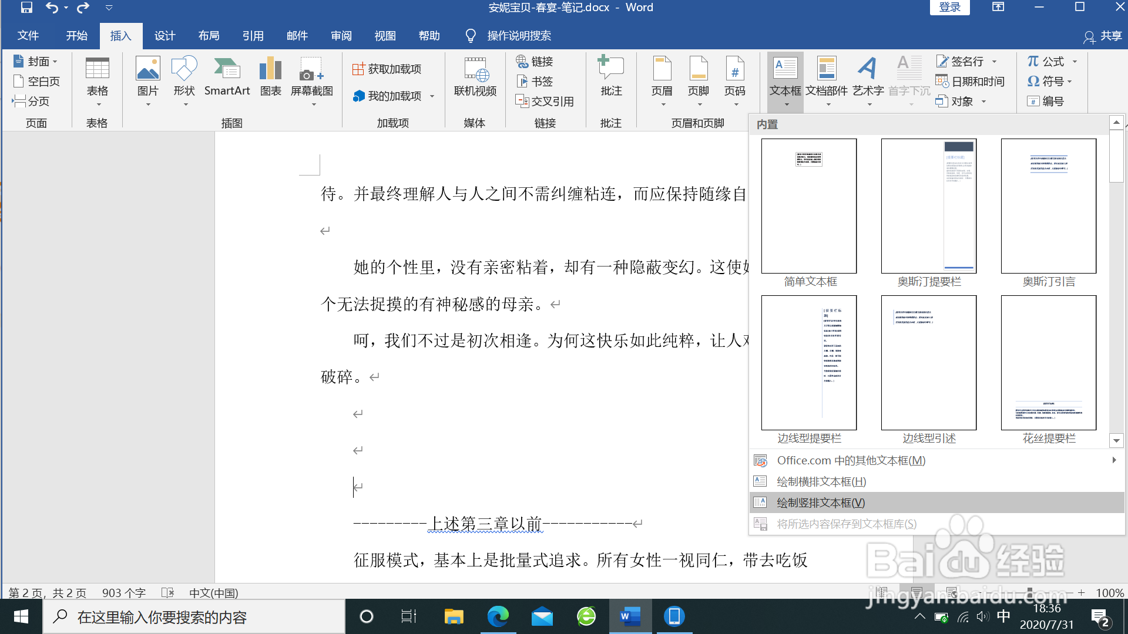Expand My Add-ins (我的加载项) dropdown

432,96
